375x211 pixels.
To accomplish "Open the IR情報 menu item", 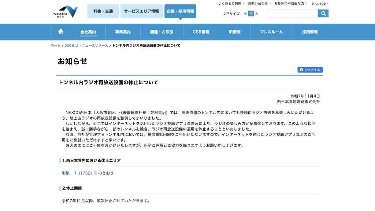I will pyautogui.click(x=234, y=32).
